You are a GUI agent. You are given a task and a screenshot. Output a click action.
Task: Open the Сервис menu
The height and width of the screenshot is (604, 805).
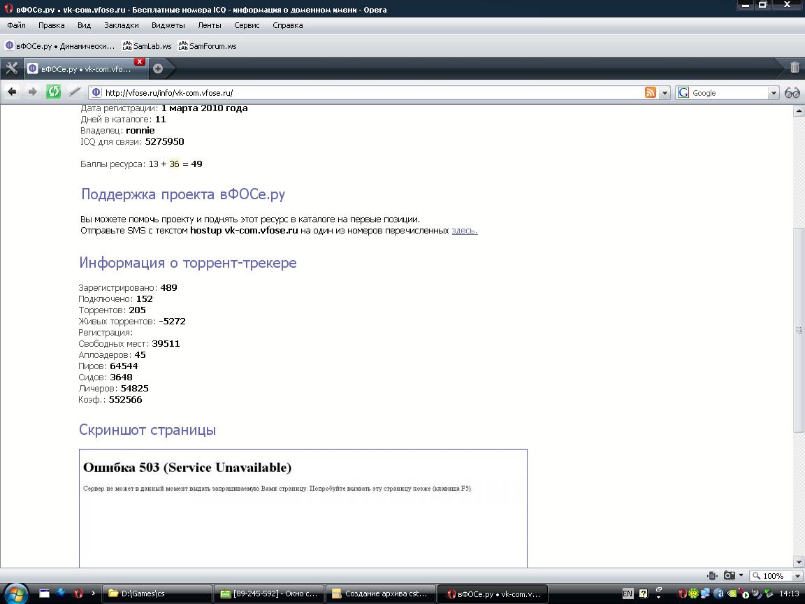tap(247, 25)
